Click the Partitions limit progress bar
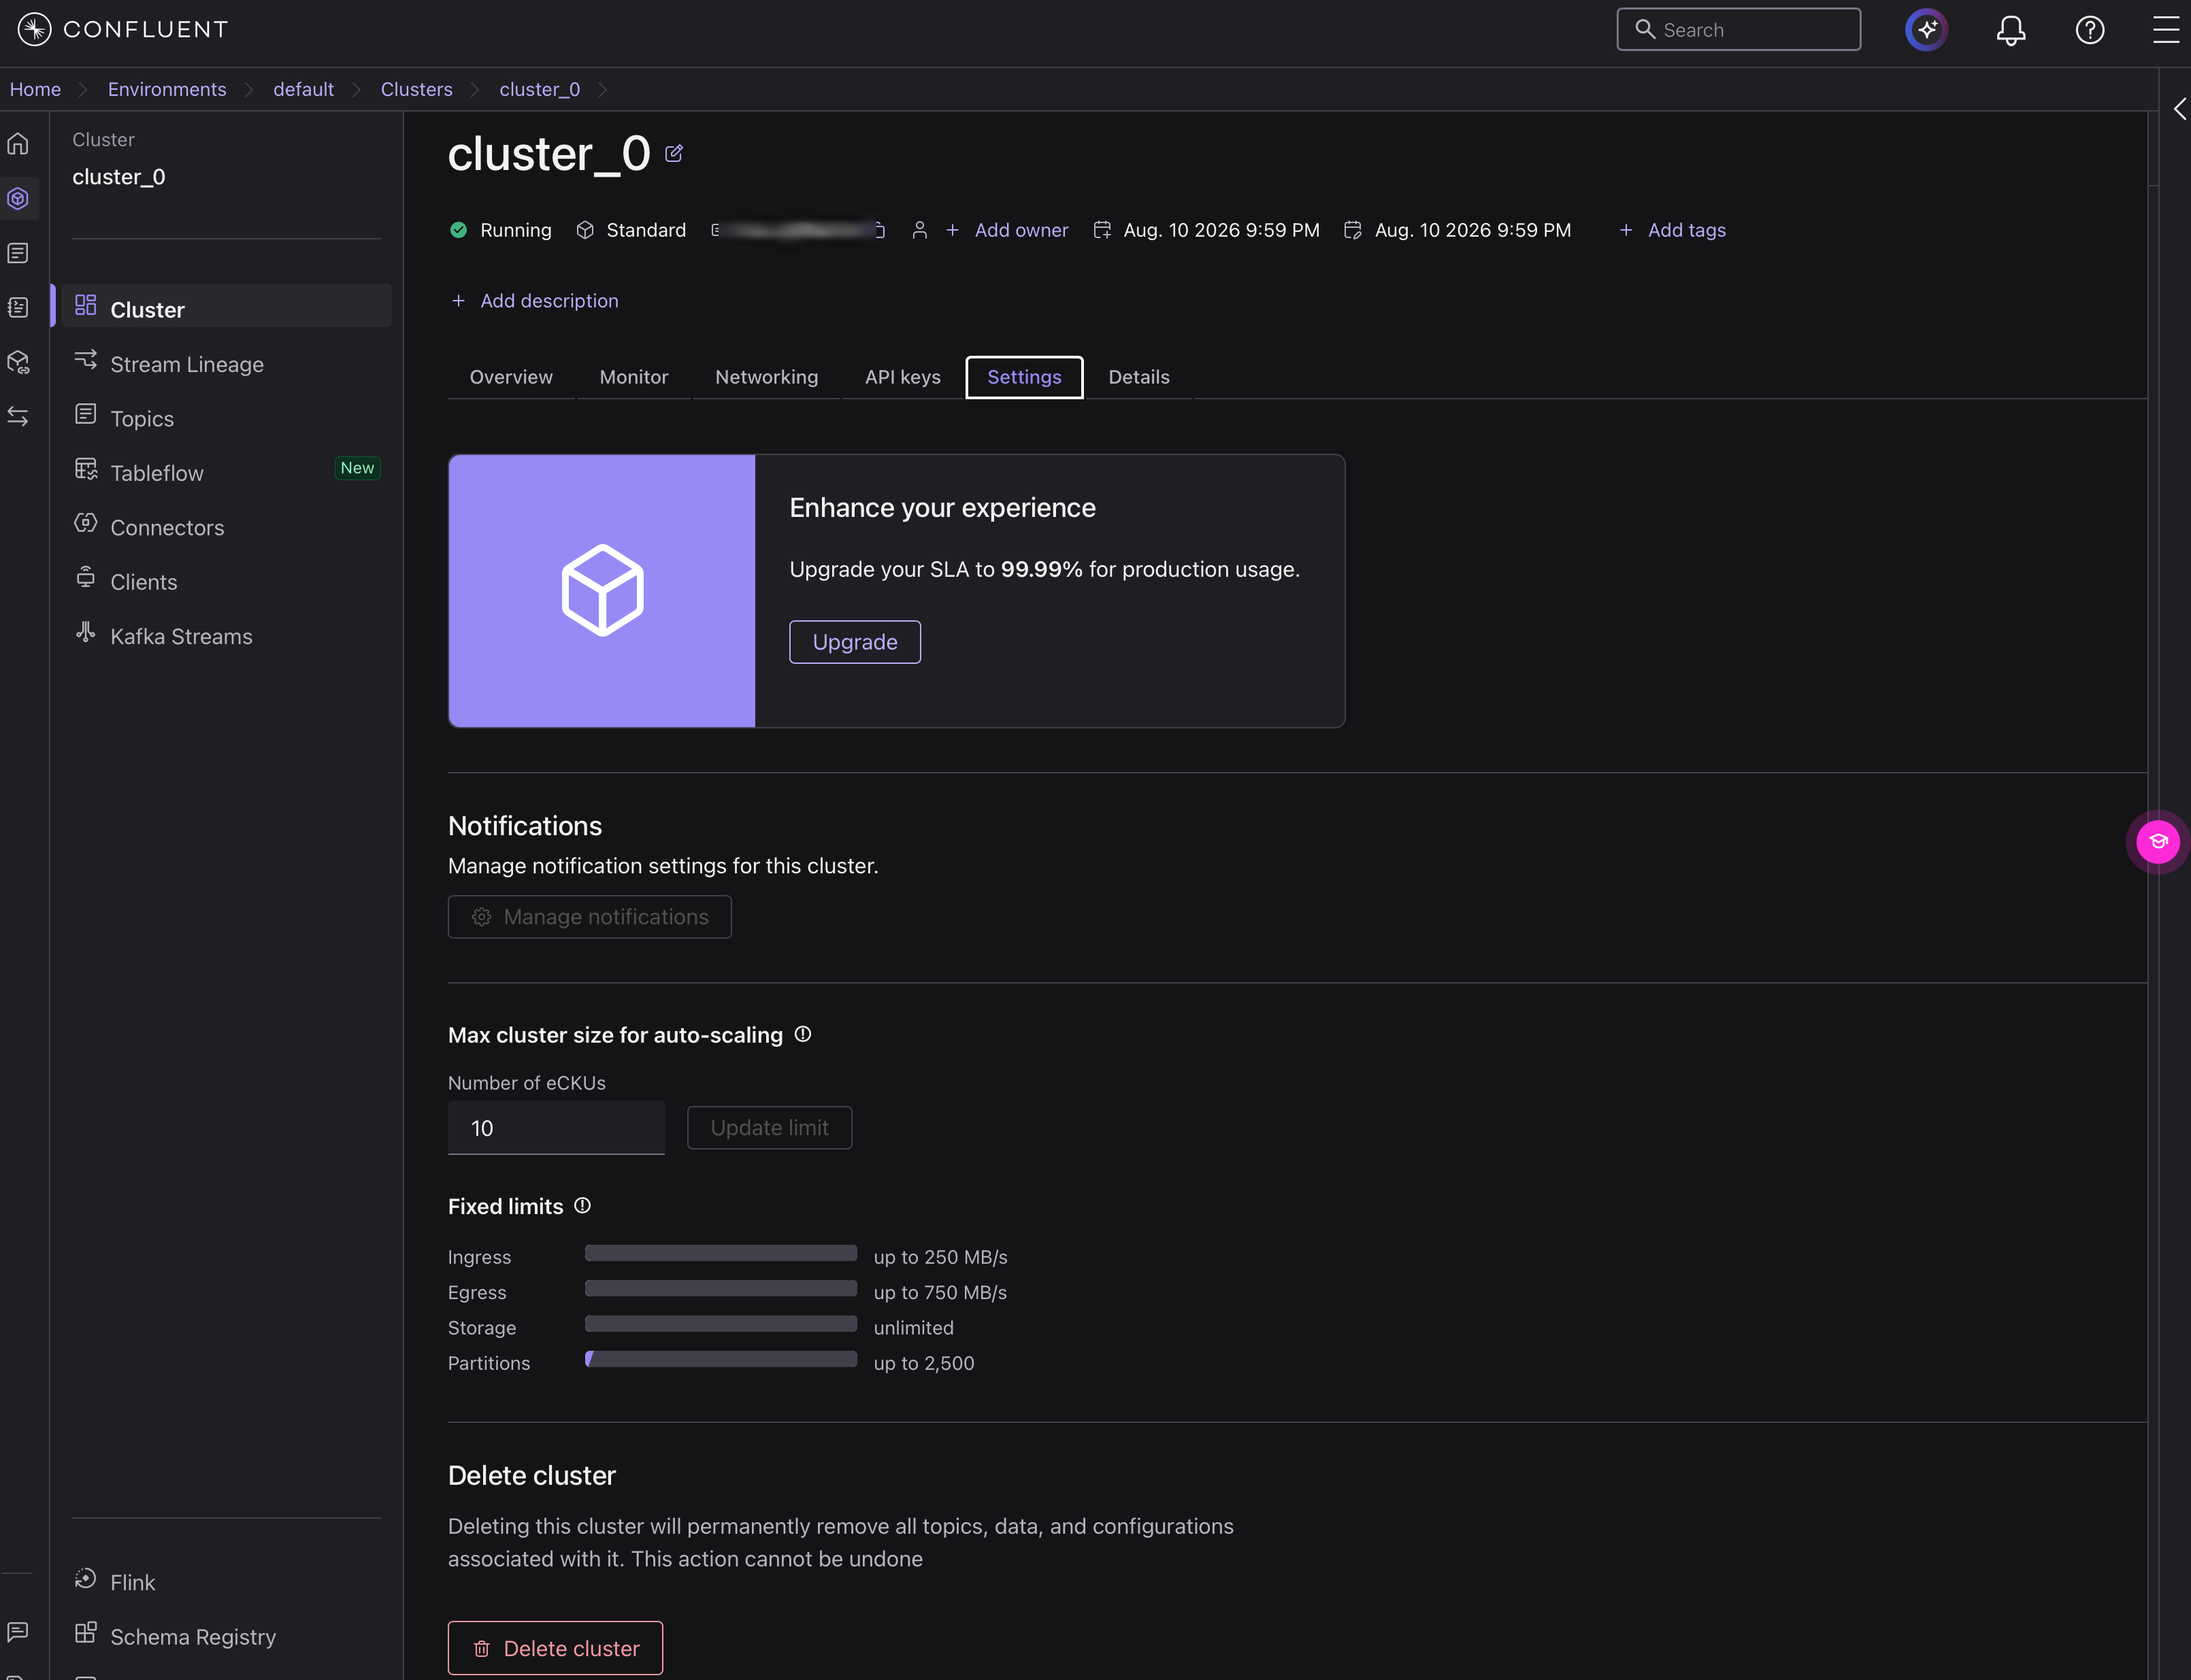 tap(721, 1359)
